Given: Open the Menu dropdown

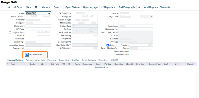Looking at the screenshot, I should (46, 7).
